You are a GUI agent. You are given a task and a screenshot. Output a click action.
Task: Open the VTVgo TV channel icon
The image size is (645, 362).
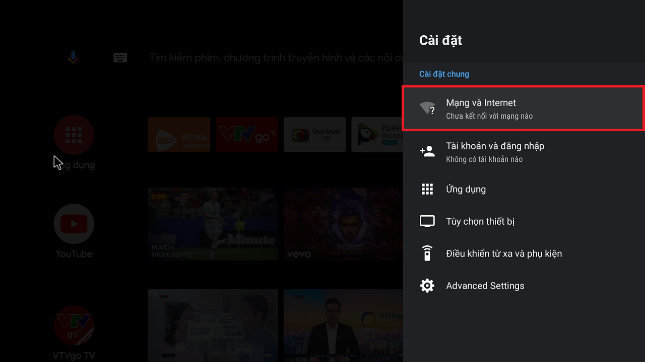click(74, 325)
